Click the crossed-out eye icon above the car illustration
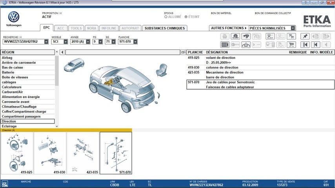The width and height of the screenshot is (335, 188). tap(183, 52)
